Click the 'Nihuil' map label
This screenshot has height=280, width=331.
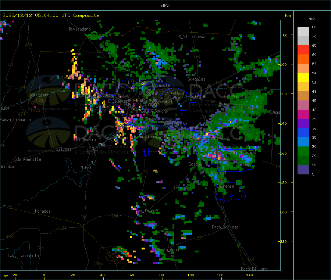[87, 168]
